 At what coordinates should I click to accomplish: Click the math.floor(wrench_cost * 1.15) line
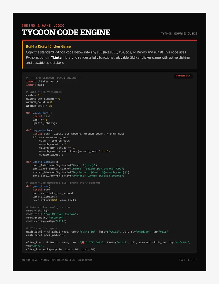click(x=75, y=151)
